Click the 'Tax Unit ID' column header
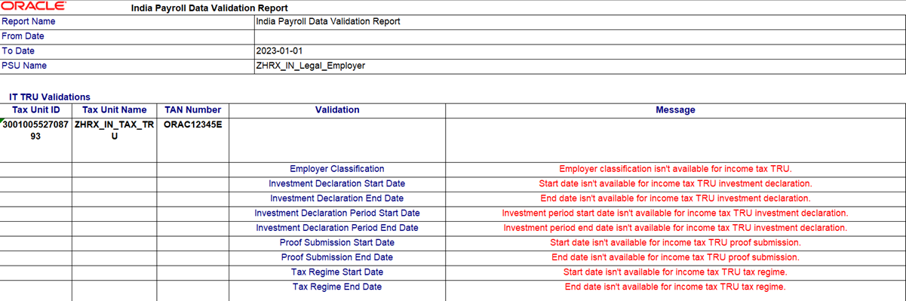The image size is (906, 301). click(x=36, y=110)
